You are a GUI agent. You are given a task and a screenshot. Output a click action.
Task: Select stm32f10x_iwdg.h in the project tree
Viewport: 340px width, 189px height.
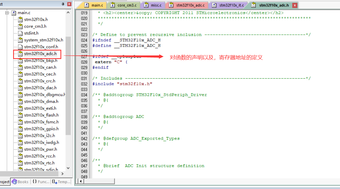pos(40,142)
